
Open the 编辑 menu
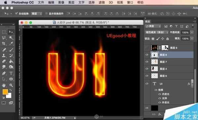(51, 2)
